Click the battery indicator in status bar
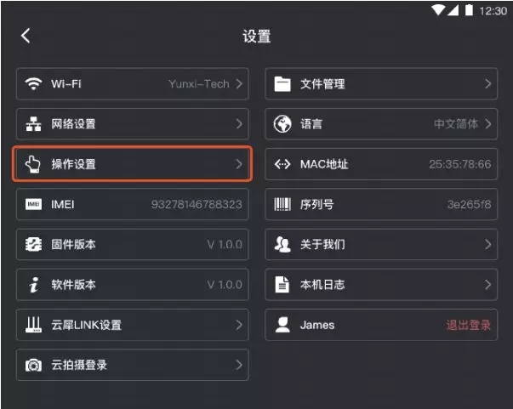This screenshot has height=409, width=513. 469,10
